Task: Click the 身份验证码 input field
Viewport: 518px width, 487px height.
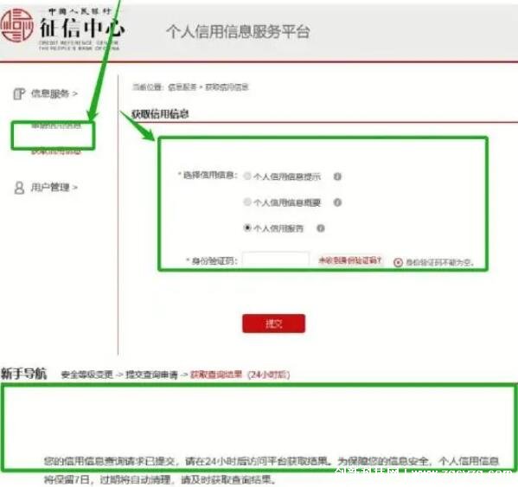Action: pos(276,260)
